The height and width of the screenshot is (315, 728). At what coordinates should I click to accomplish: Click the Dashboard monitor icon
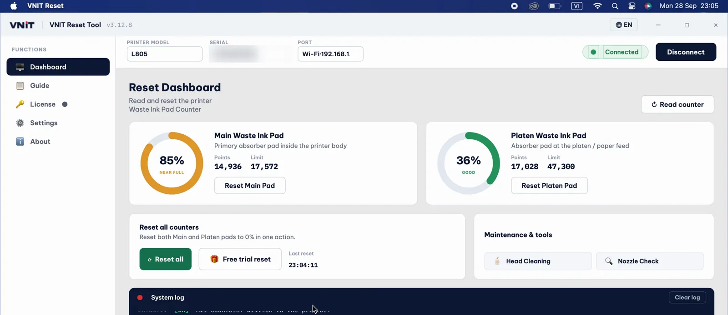tap(20, 67)
